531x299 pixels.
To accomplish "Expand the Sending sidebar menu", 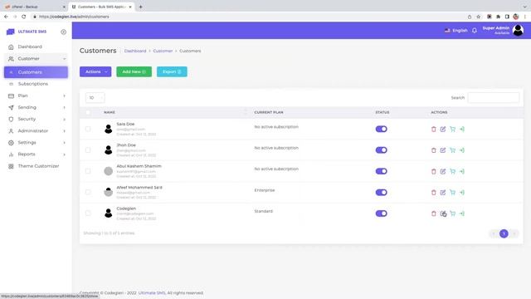I will (36, 107).
